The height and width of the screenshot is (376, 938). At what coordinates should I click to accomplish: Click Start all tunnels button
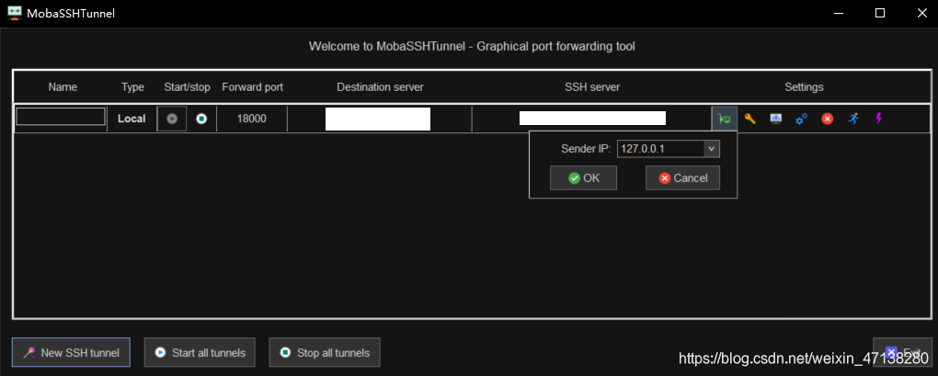(x=200, y=353)
